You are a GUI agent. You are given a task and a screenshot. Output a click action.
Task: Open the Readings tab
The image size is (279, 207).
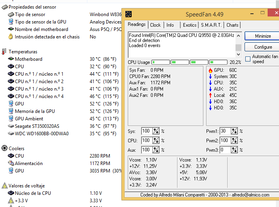(137, 24)
